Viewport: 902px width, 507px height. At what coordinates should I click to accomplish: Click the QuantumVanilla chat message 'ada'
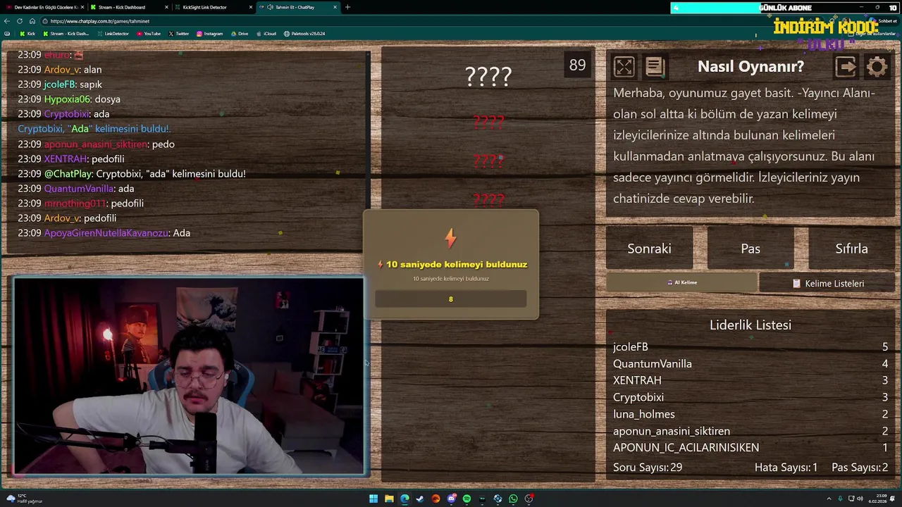click(75, 189)
